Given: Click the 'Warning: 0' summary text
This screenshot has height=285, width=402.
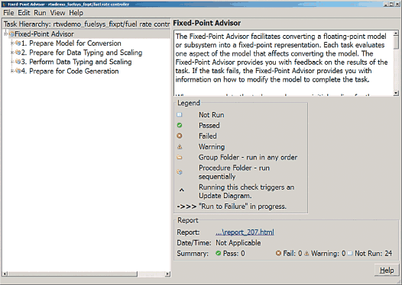Looking at the screenshot, I should coord(329,254).
